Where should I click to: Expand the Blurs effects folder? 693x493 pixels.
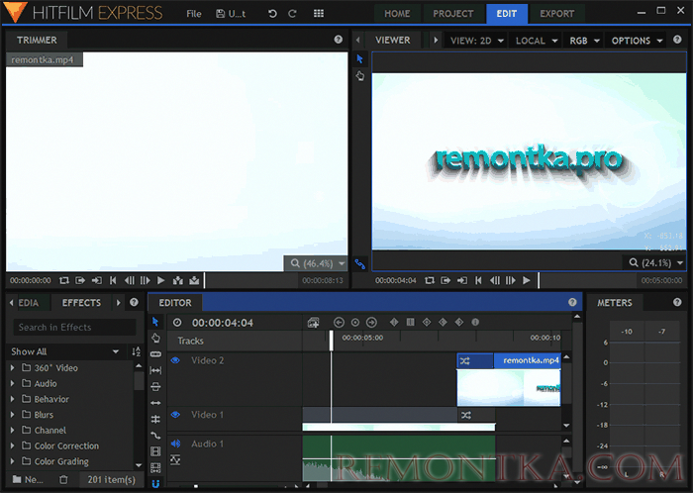click(x=13, y=415)
